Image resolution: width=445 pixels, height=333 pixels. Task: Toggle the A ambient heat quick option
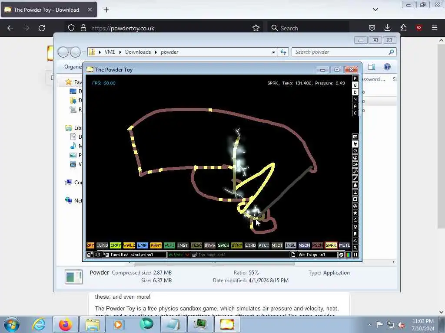355,106
